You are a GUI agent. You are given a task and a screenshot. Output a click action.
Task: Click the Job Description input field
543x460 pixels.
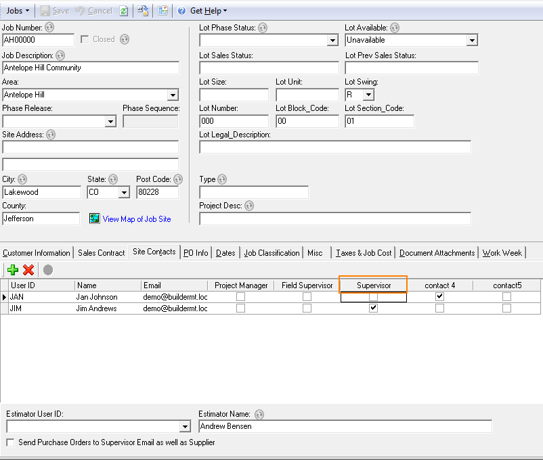[x=91, y=68]
